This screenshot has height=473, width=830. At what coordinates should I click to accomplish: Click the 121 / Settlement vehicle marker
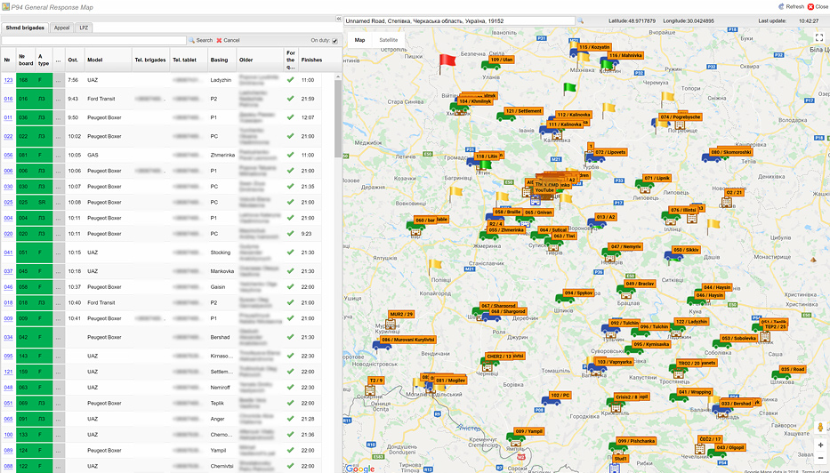(x=505, y=116)
